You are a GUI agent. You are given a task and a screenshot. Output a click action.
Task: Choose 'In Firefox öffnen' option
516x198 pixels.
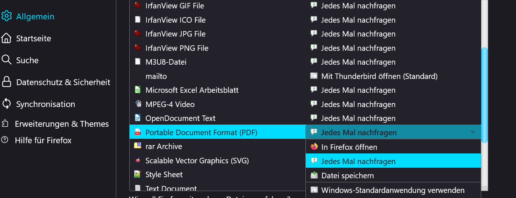349,147
